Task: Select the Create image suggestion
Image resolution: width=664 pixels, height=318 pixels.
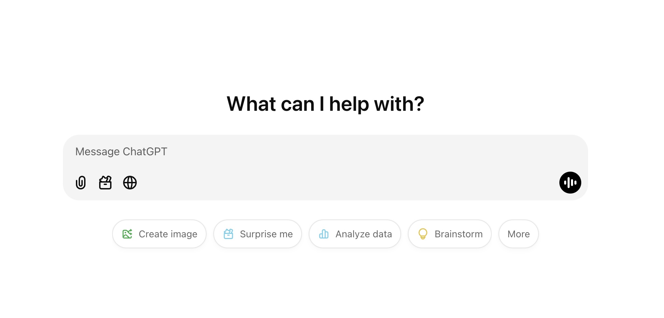Action: (159, 234)
